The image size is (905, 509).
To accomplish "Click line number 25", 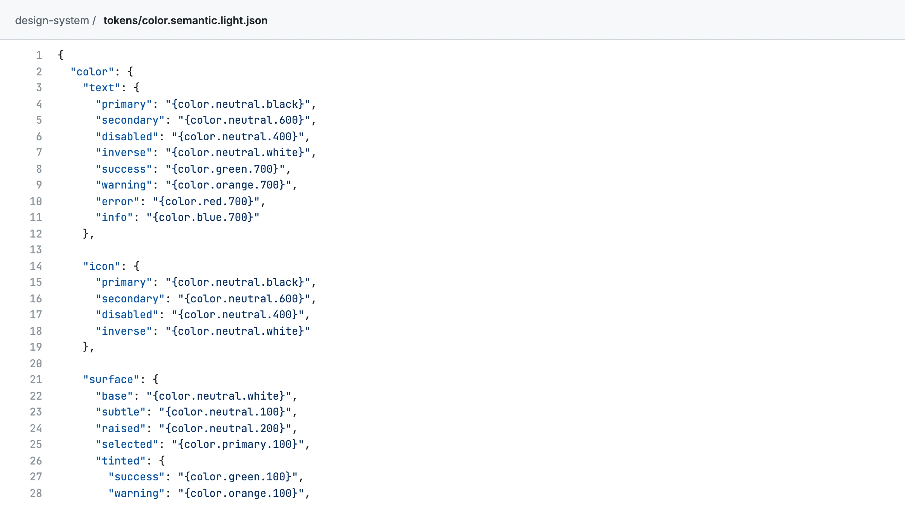I will (x=36, y=445).
